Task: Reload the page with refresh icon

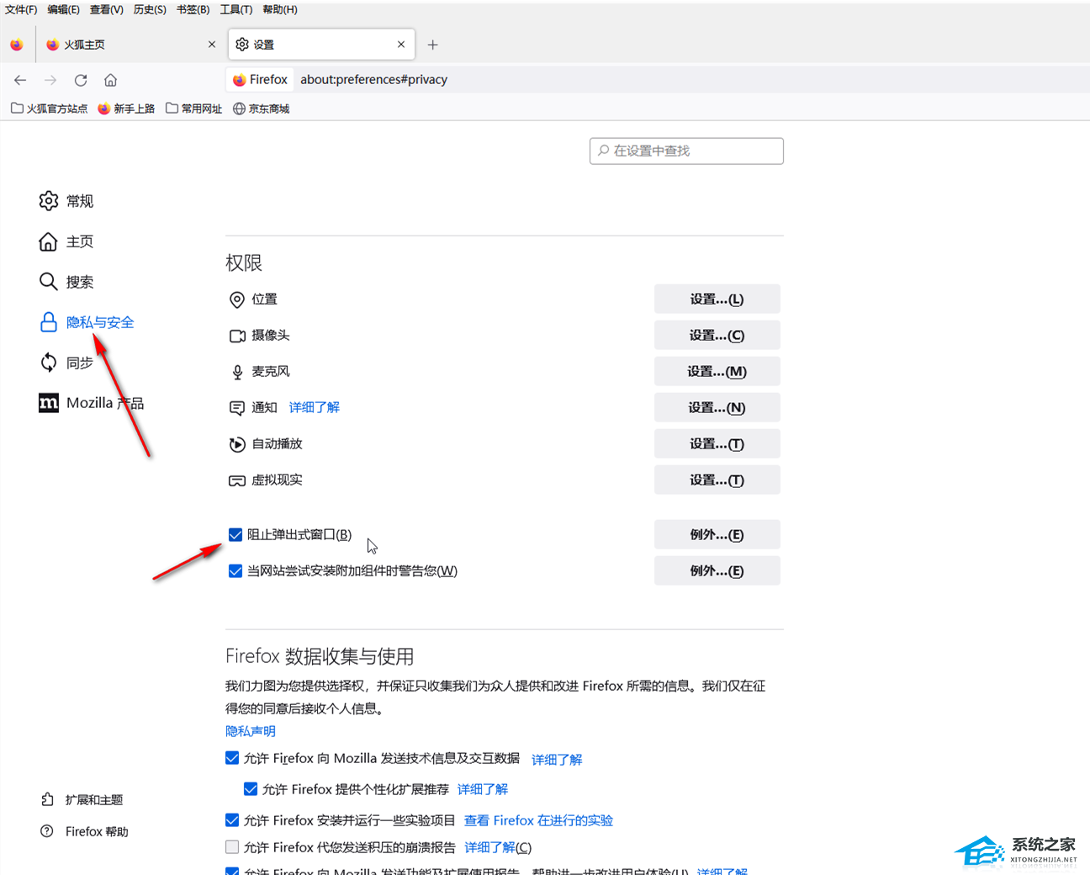Action: [81, 80]
